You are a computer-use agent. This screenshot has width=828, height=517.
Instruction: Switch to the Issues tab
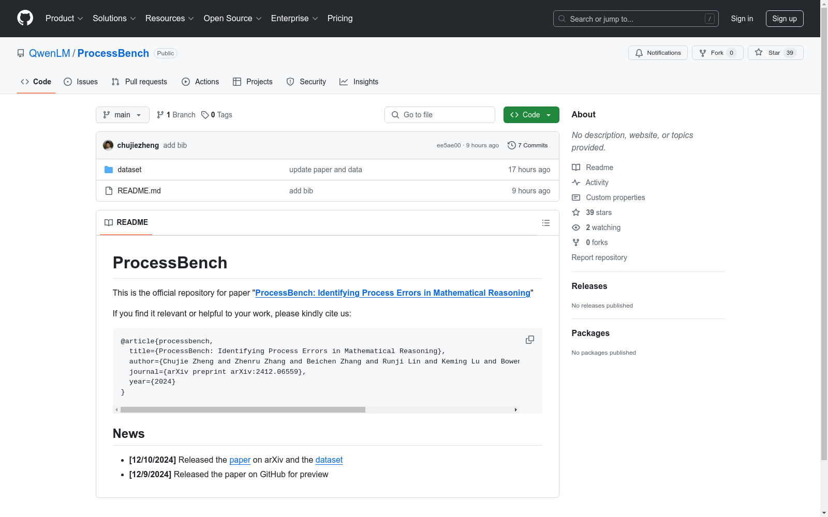click(x=80, y=81)
